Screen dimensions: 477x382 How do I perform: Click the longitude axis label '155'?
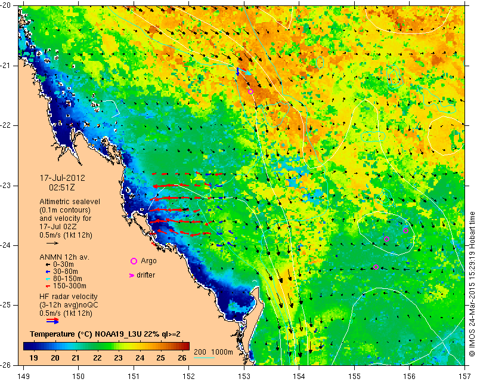click(354, 377)
